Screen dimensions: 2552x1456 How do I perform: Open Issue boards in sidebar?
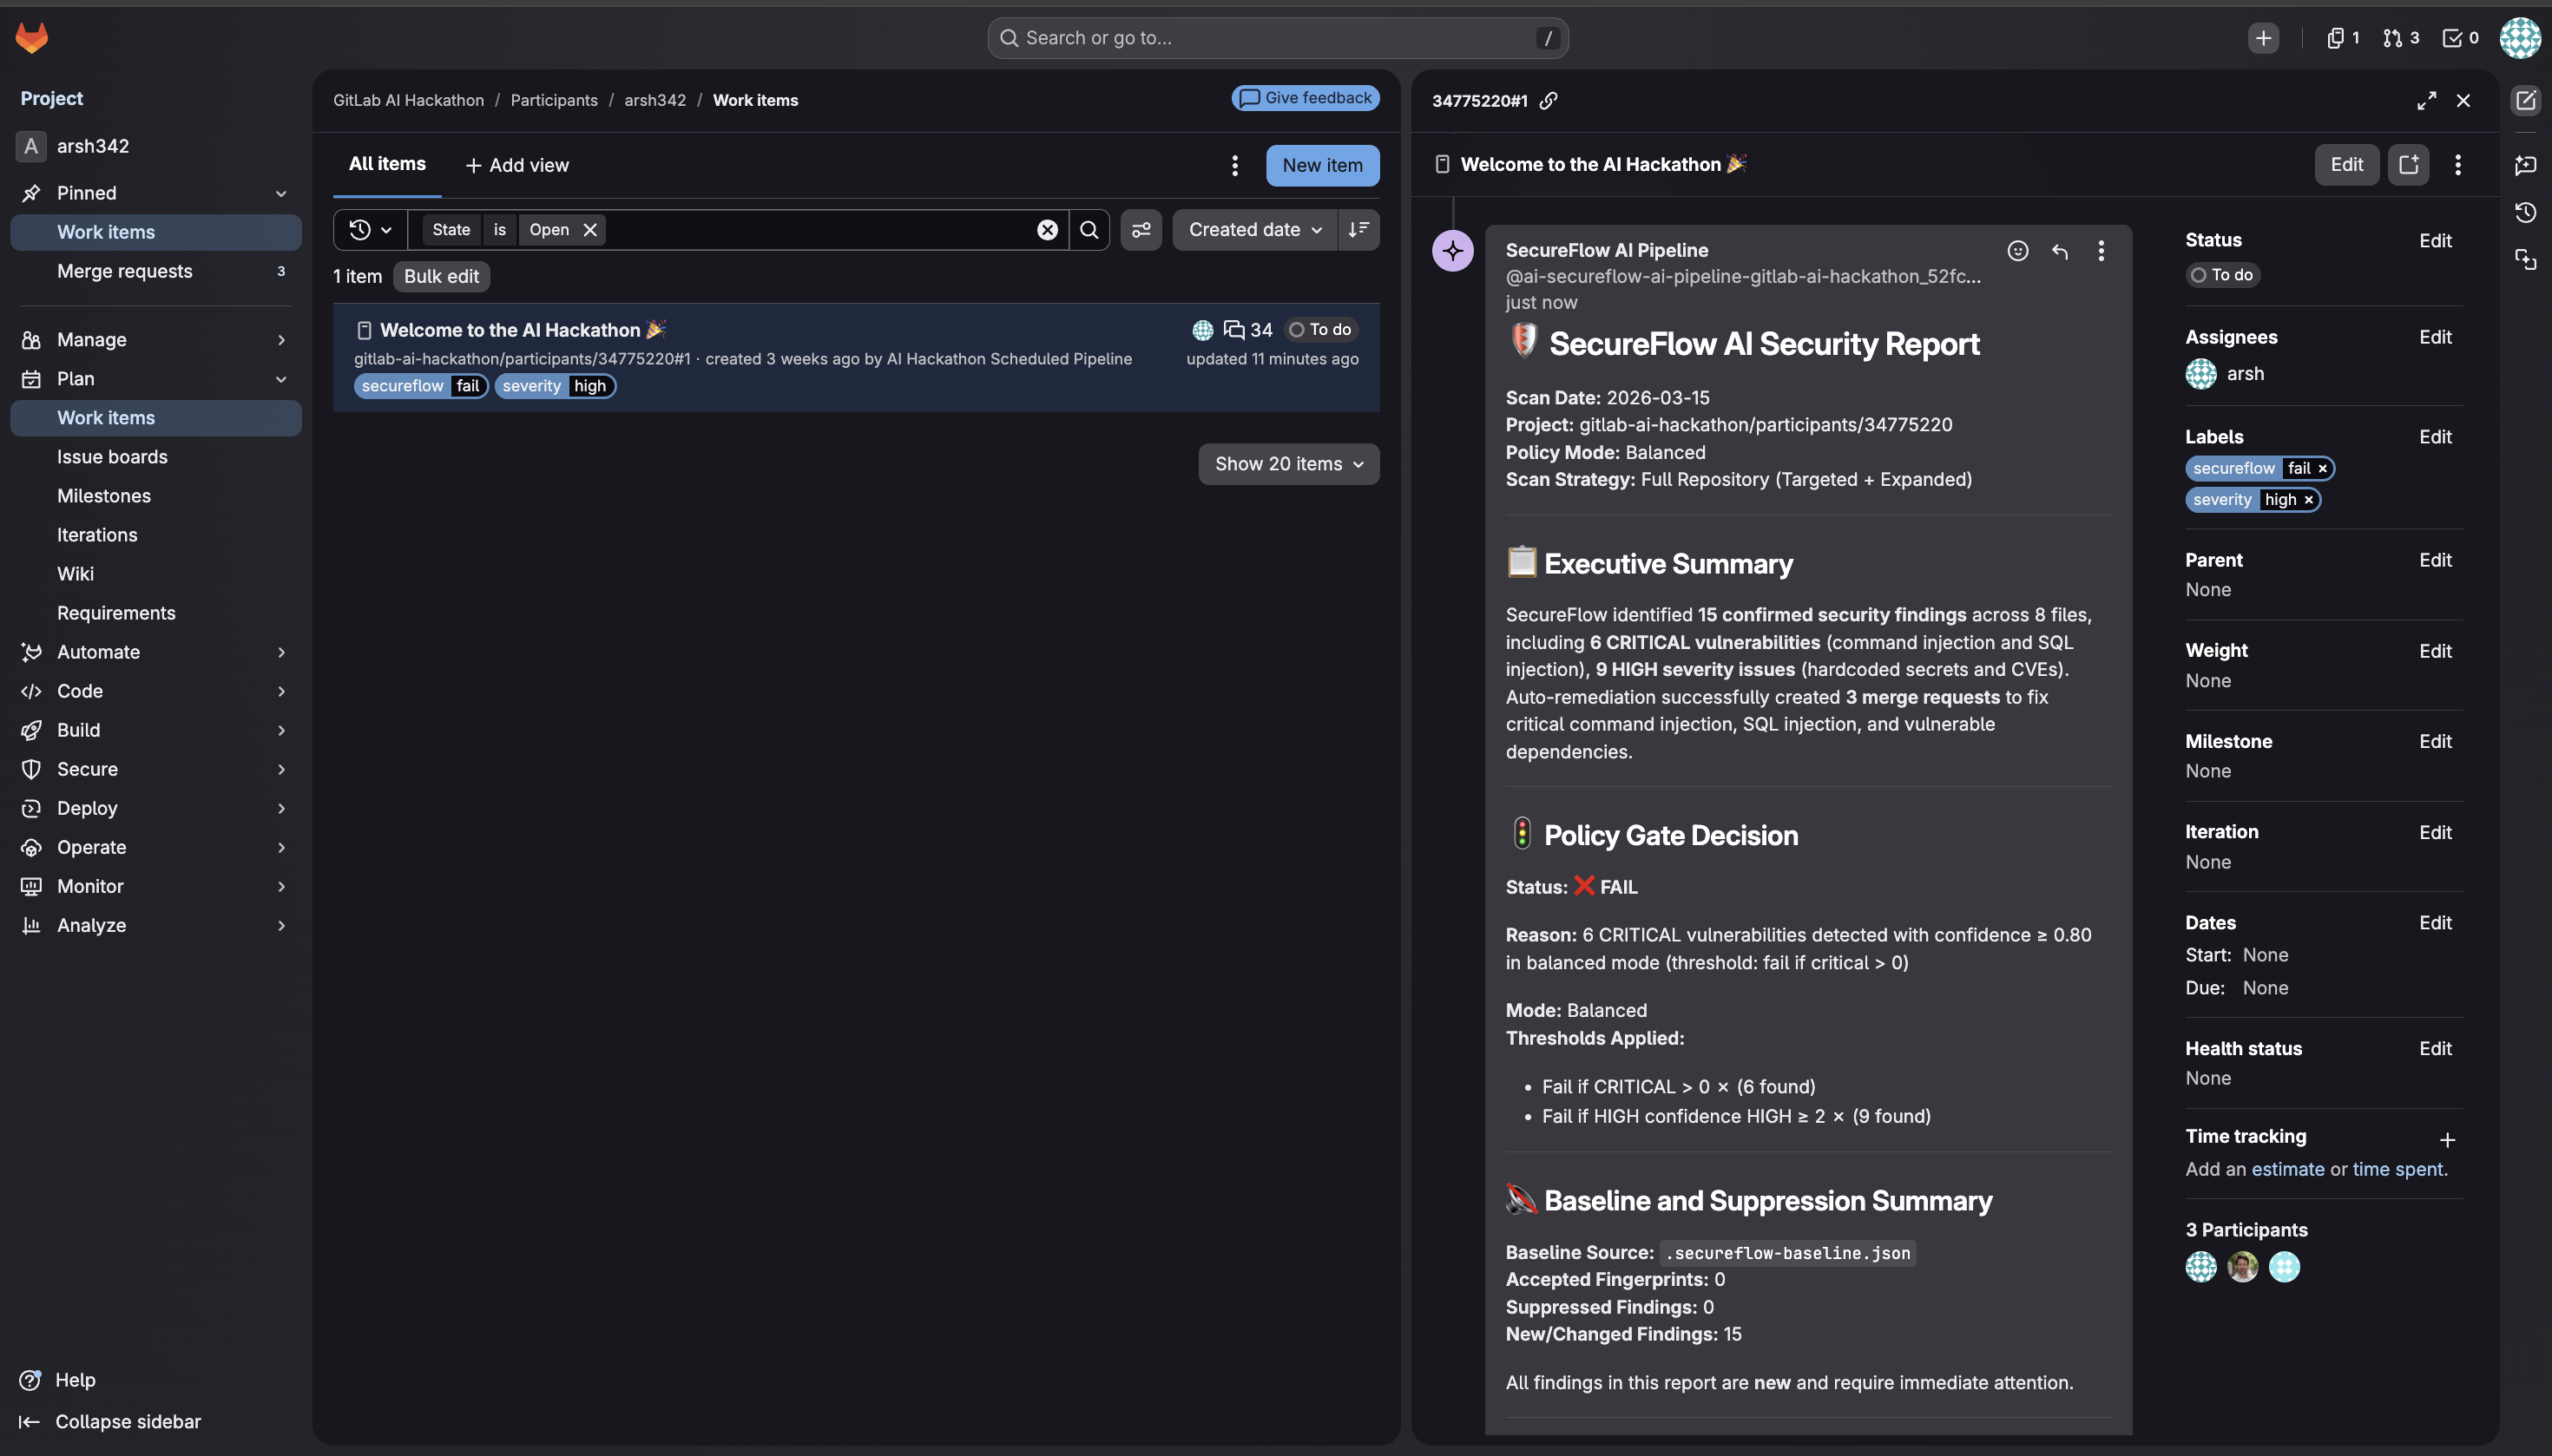tap(112, 457)
